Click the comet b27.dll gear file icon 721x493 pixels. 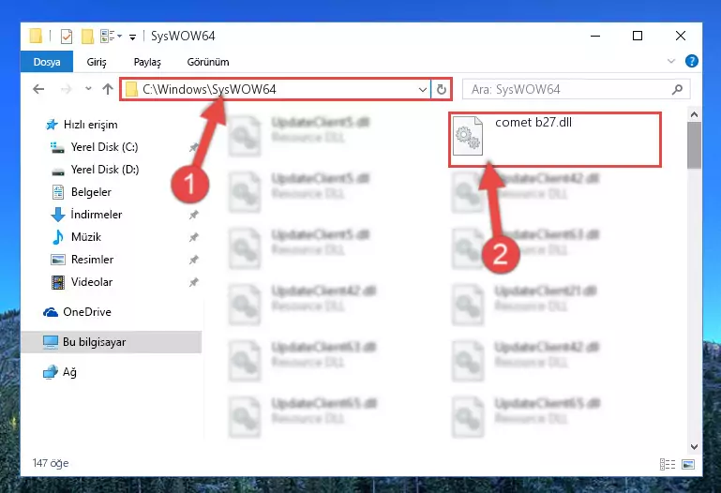click(468, 136)
